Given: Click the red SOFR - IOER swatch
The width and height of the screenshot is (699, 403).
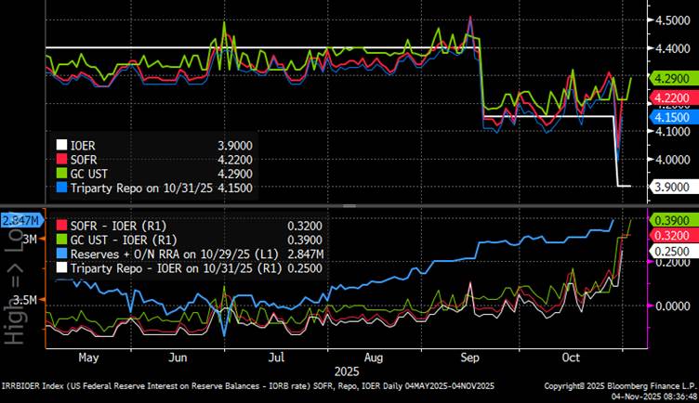Looking at the screenshot, I should (x=62, y=224).
